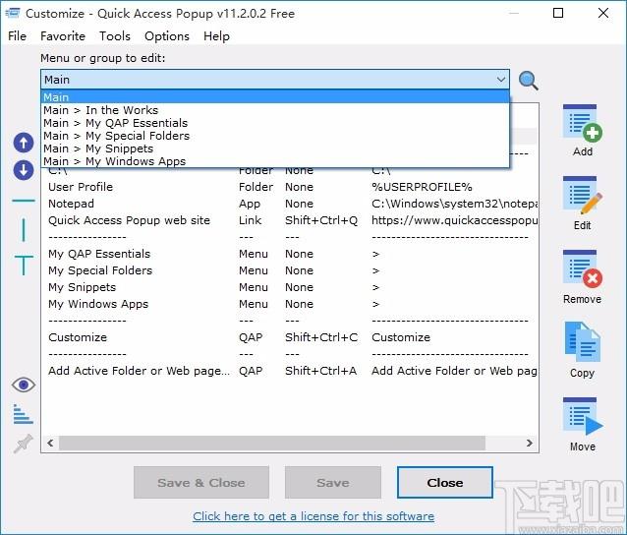This screenshot has width=627, height=535.
Task: Choose Main > In the Works
Action: (x=275, y=110)
